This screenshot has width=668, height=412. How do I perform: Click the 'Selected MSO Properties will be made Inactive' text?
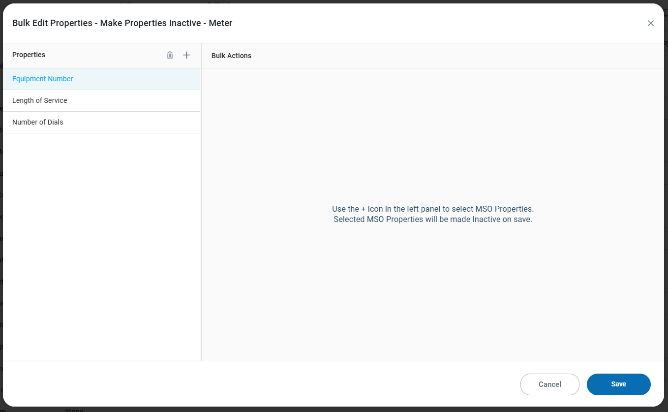(x=432, y=220)
